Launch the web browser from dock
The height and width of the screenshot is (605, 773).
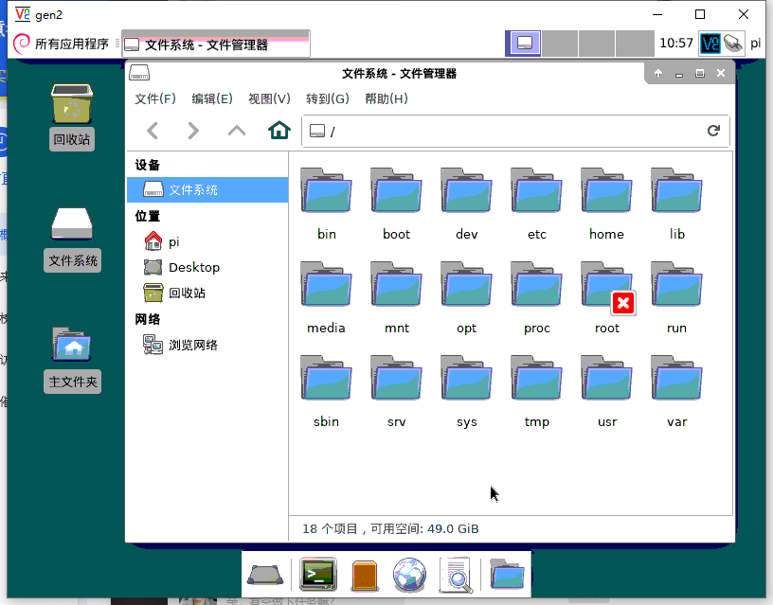click(x=409, y=575)
